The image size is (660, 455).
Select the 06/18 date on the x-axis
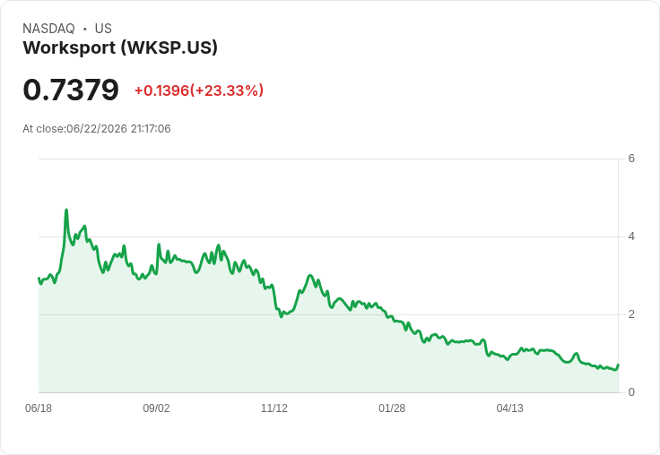tap(39, 408)
